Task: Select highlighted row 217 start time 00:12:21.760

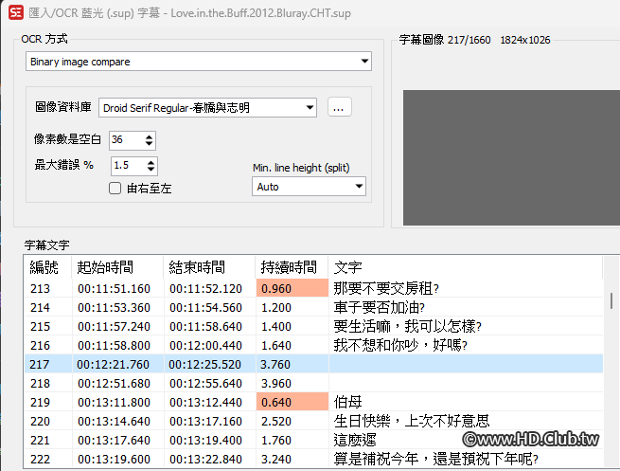Action: pos(113,365)
